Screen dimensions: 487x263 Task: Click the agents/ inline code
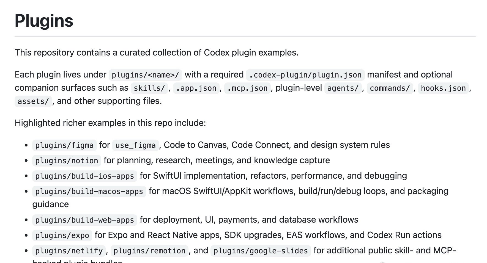pos(343,88)
